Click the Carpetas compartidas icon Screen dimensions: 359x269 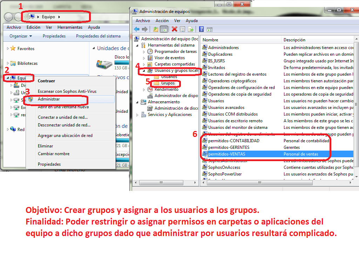(x=149, y=64)
